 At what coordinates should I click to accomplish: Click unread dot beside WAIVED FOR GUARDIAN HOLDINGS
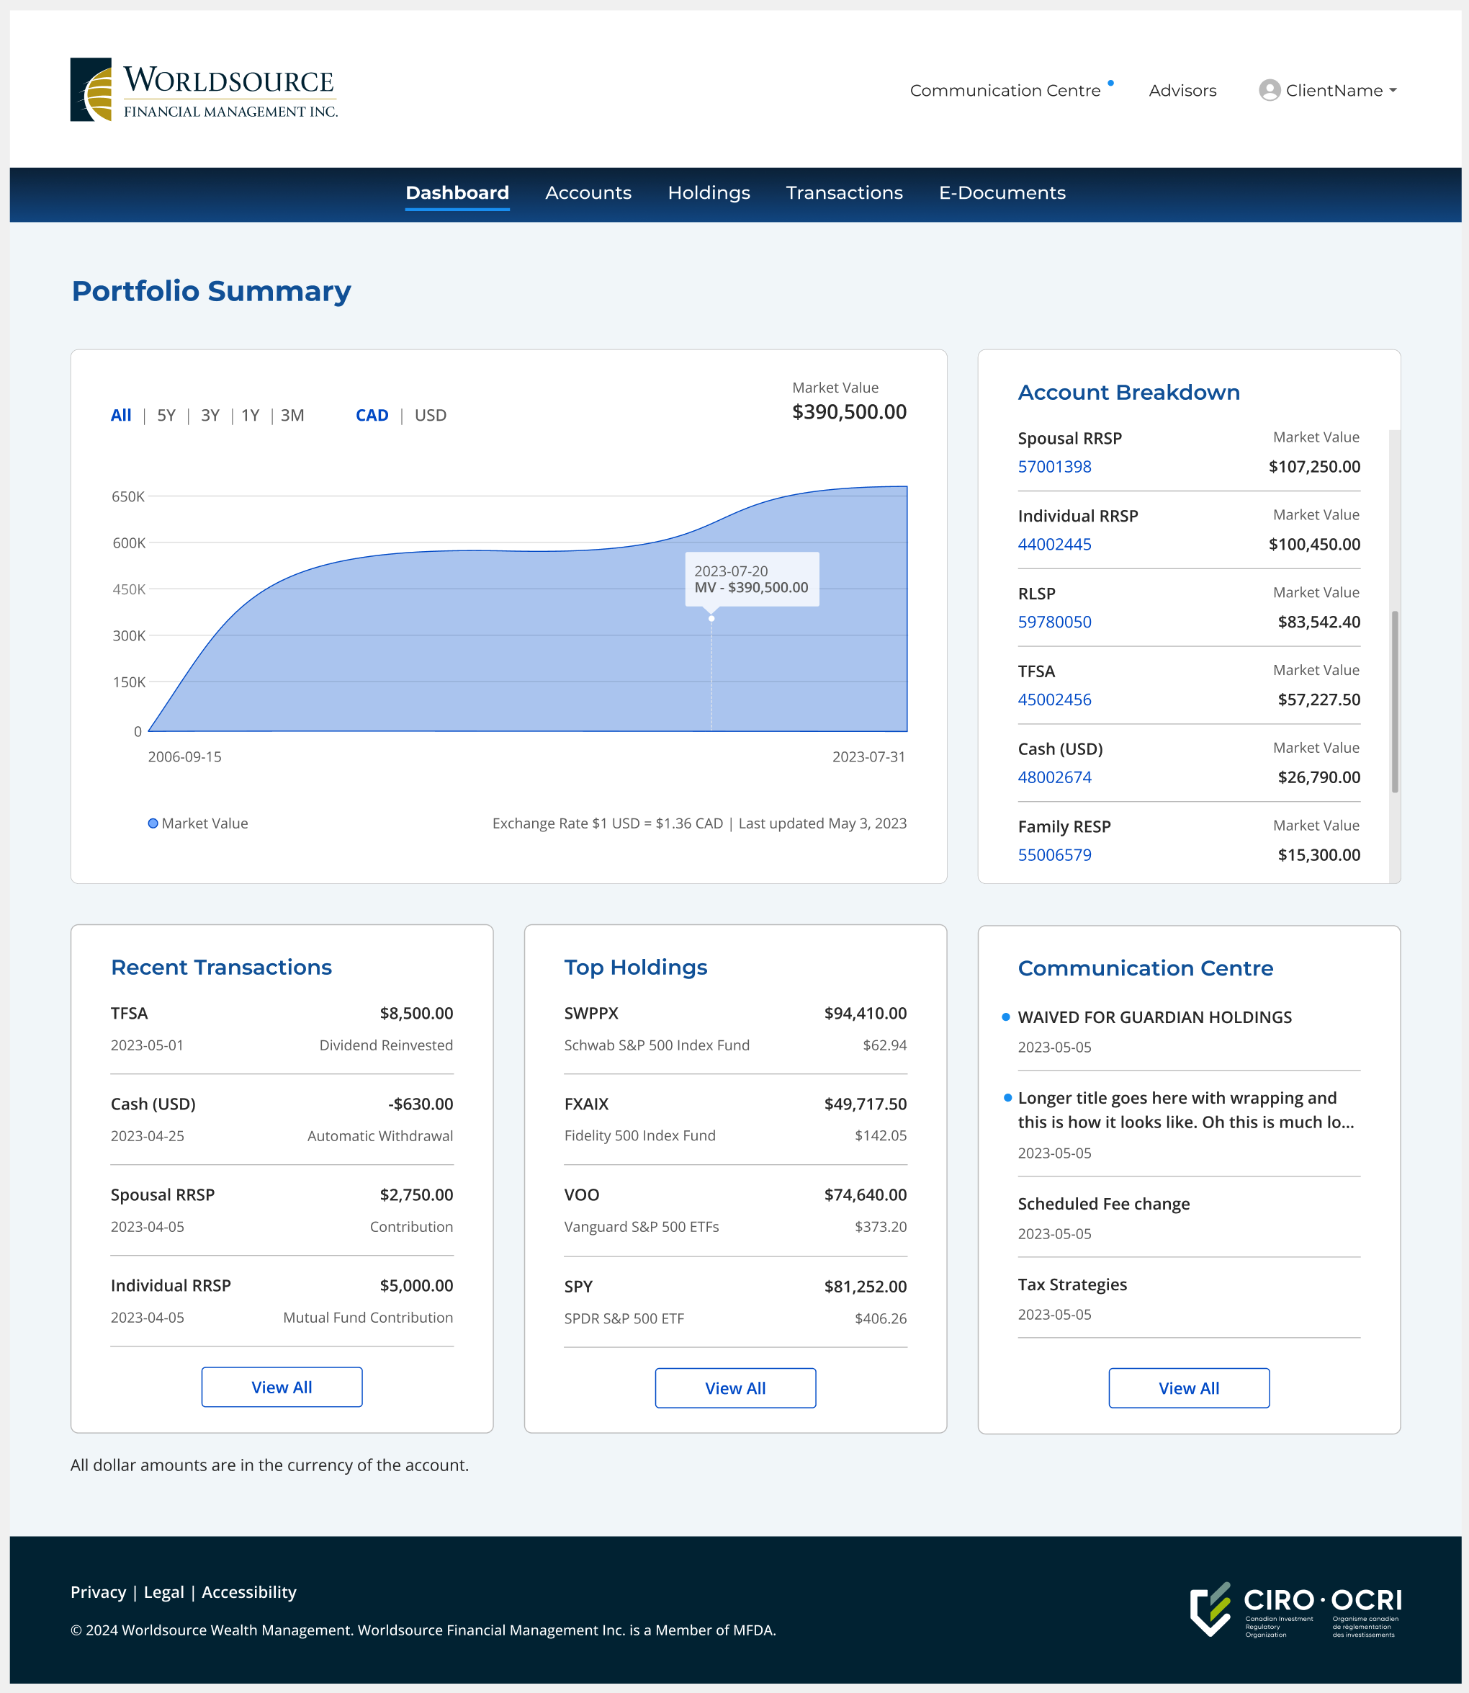point(1006,1017)
